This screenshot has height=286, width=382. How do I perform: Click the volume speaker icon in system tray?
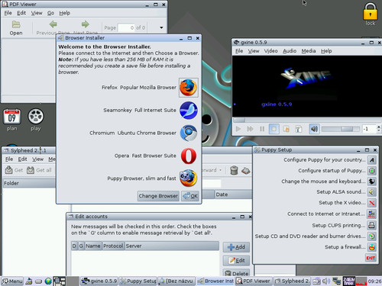(325, 281)
